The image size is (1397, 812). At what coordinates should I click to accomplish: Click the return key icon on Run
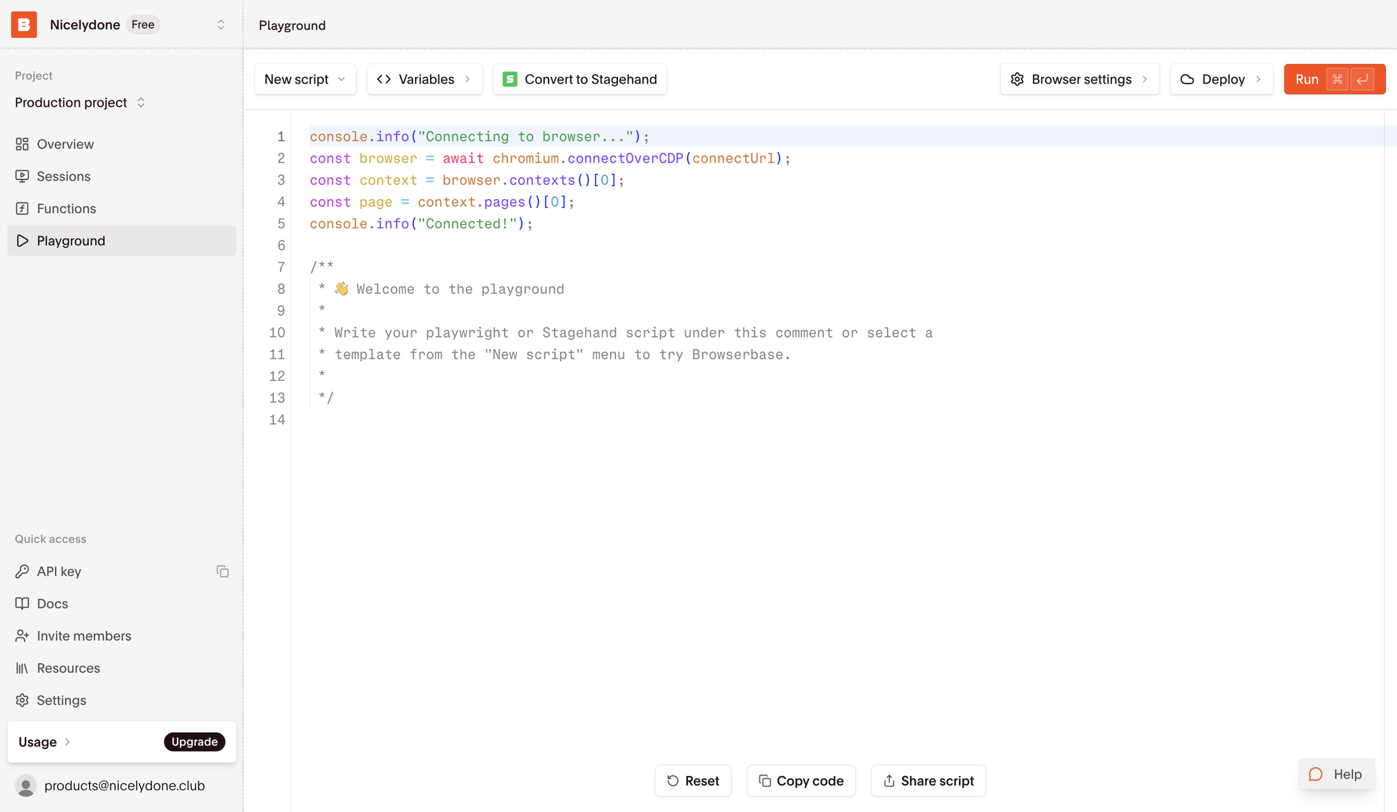tap(1363, 79)
